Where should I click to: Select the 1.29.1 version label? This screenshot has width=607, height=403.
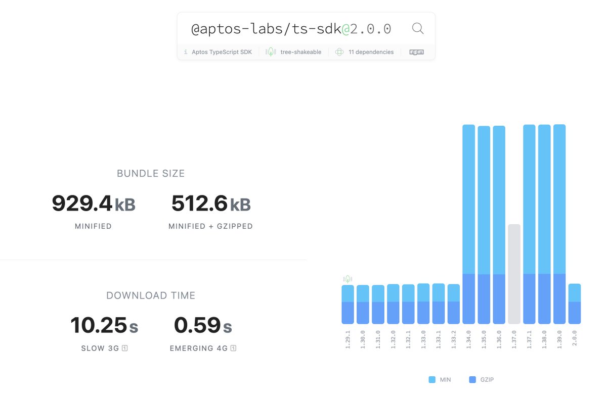coord(348,339)
